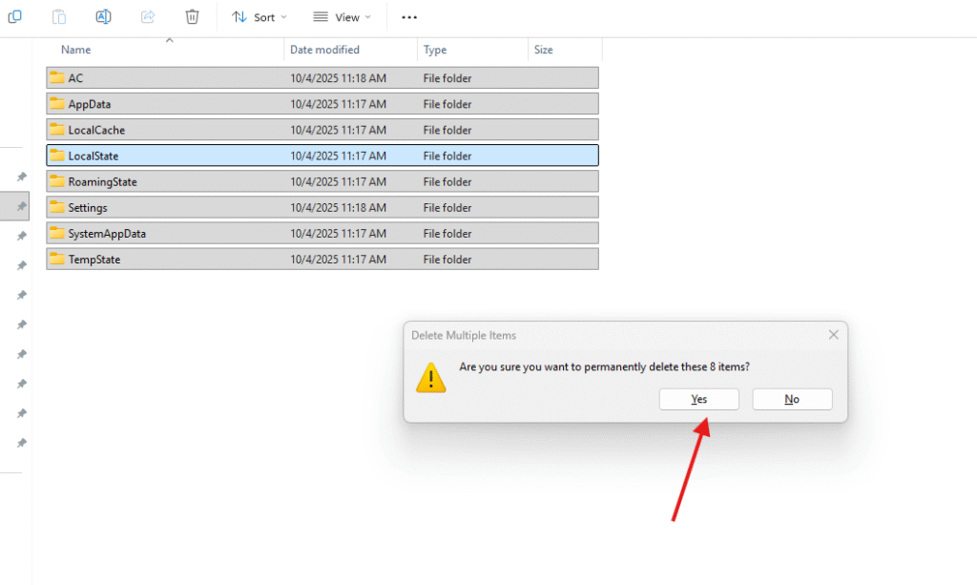Image resolution: width=977 pixels, height=585 pixels.
Task: Confirm deletion with the Yes button
Action: 698,399
